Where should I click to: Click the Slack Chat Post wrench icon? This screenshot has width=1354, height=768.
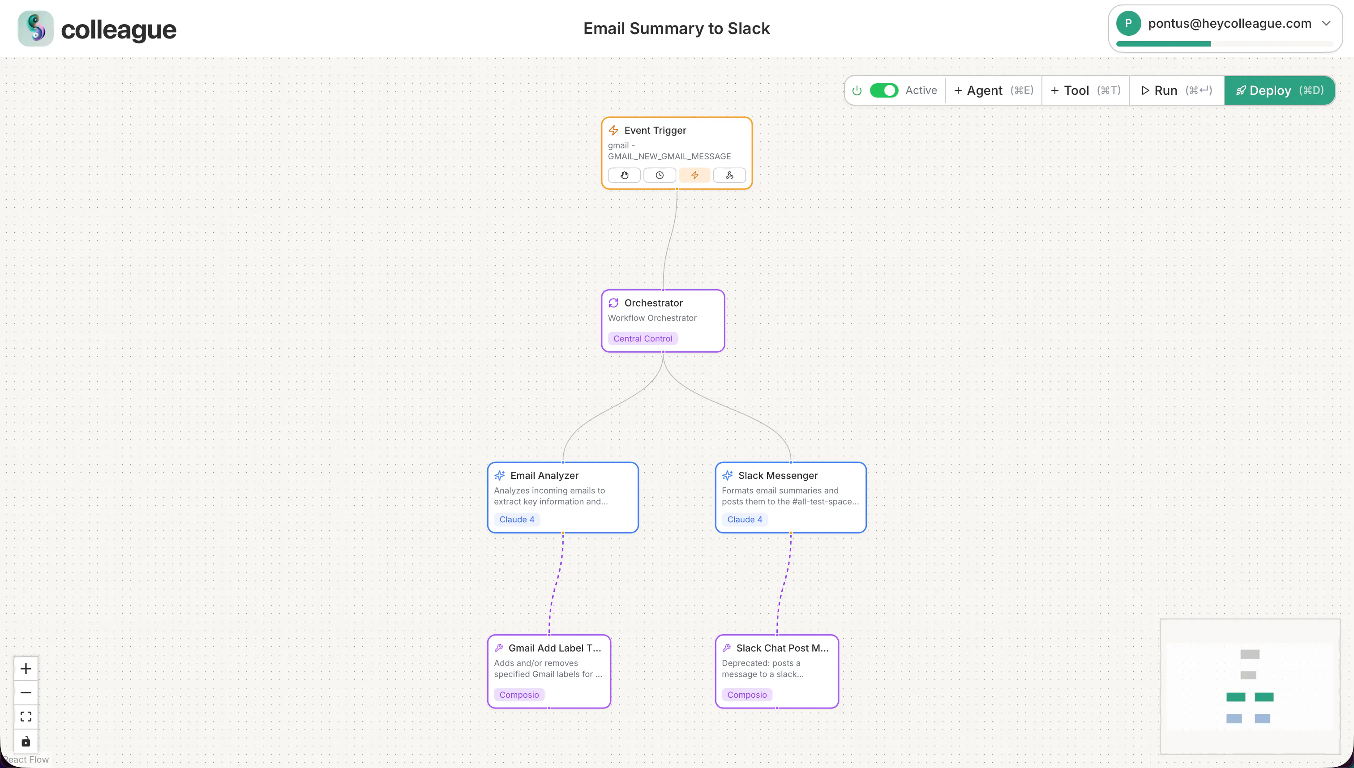click(727, 648)
